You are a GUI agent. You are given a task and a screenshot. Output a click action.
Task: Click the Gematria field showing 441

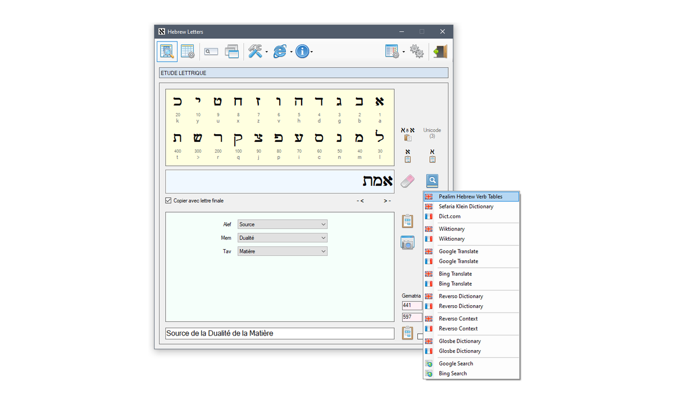(412, 306)
